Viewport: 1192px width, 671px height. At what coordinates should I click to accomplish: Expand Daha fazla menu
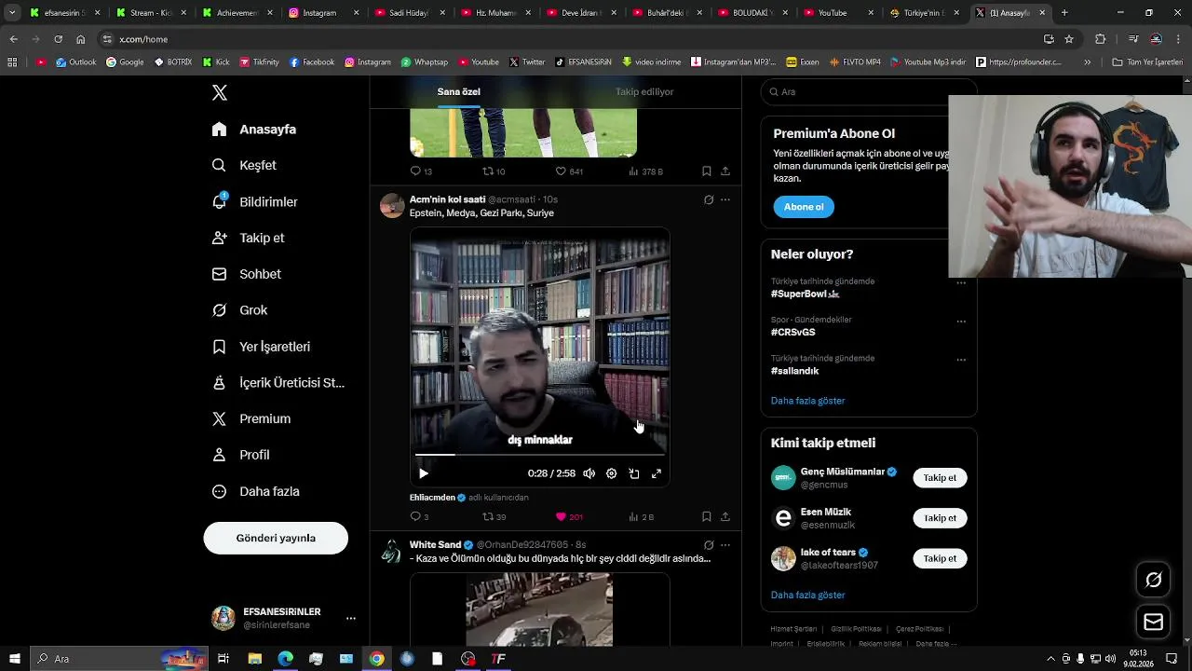tap(256, 491)
